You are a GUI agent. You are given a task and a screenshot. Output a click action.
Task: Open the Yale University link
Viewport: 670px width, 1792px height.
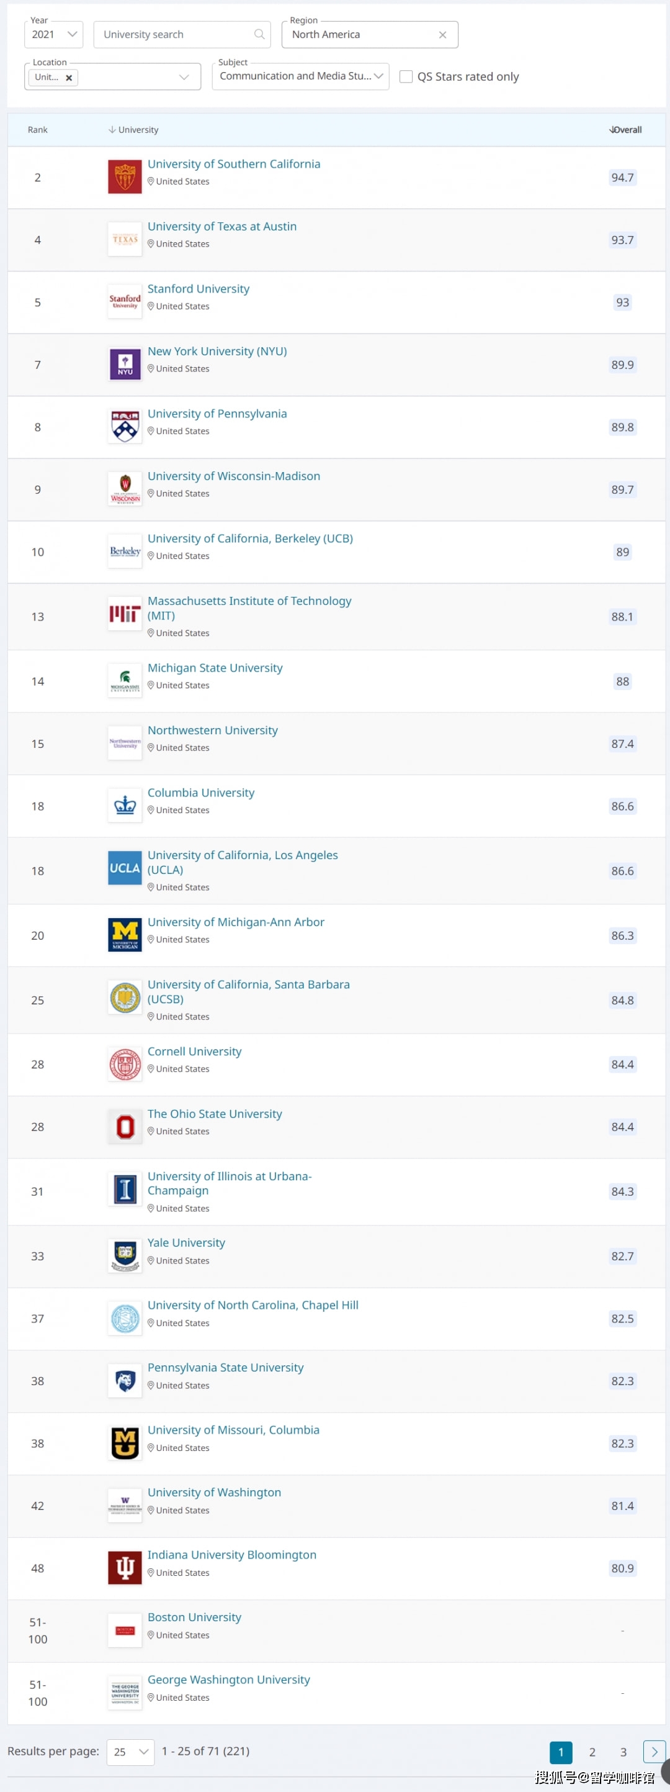click(186, 1242)
